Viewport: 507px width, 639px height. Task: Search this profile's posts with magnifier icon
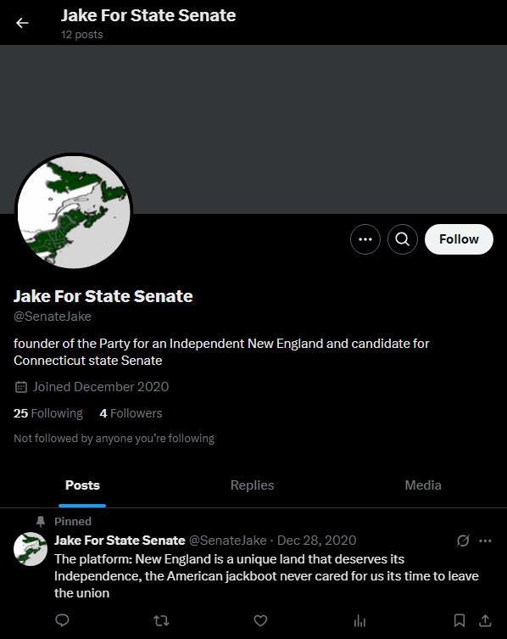coord(403,239)
